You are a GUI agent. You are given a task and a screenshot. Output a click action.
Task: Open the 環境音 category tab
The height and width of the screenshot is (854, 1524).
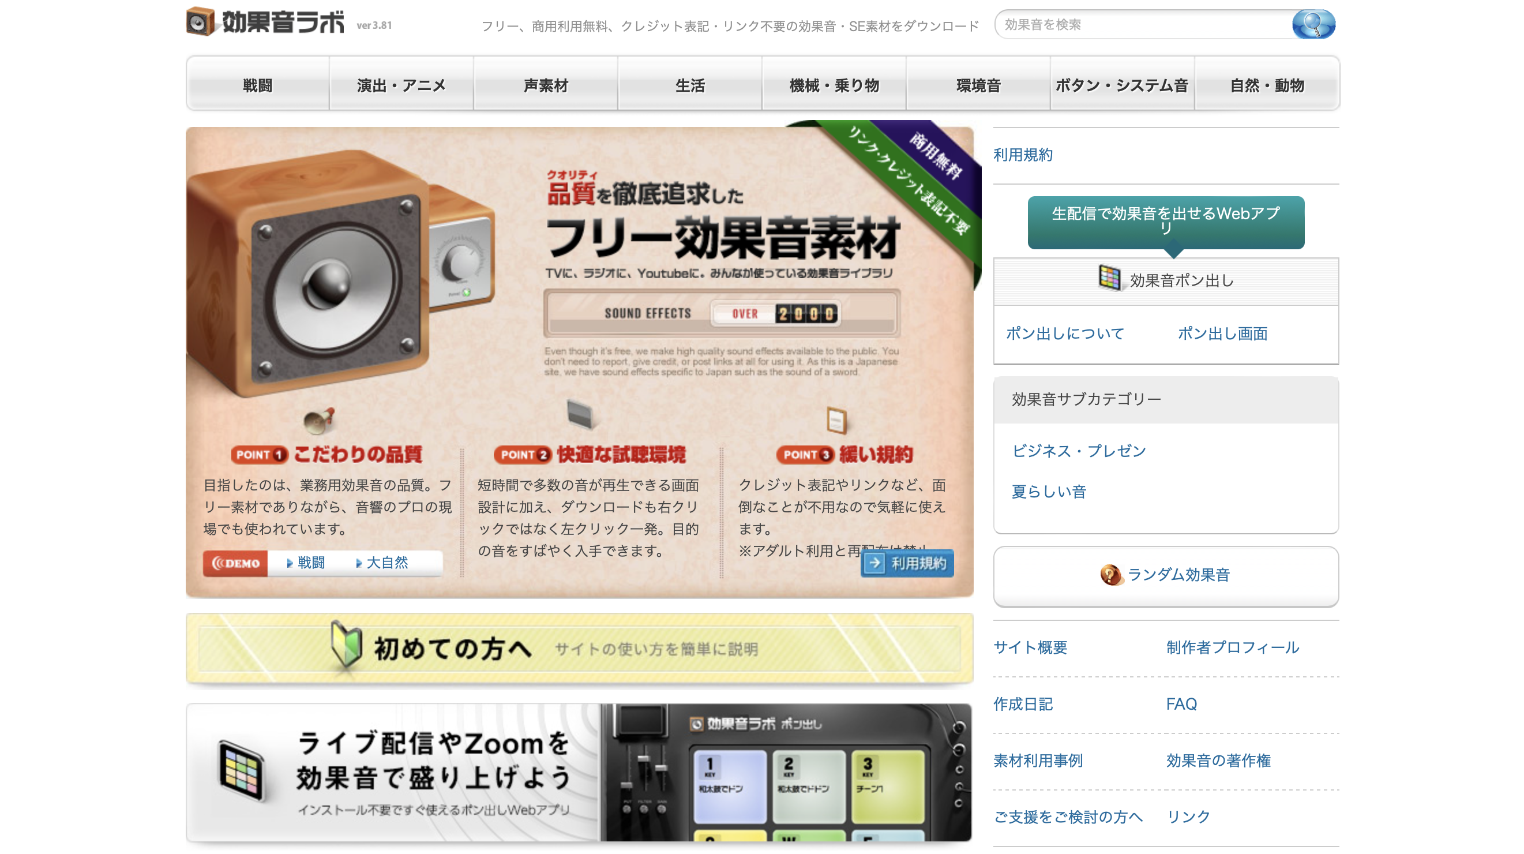pyautogui.click(x=978, y=85)
